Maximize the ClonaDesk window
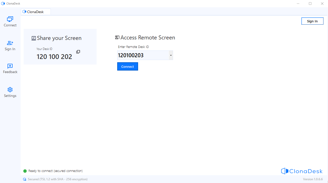This screenshot has width=328, height=183. point(310,4)
